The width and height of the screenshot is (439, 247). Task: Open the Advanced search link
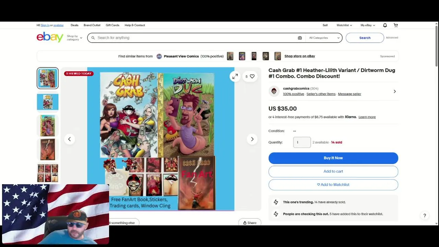click(x=392, y=38)
